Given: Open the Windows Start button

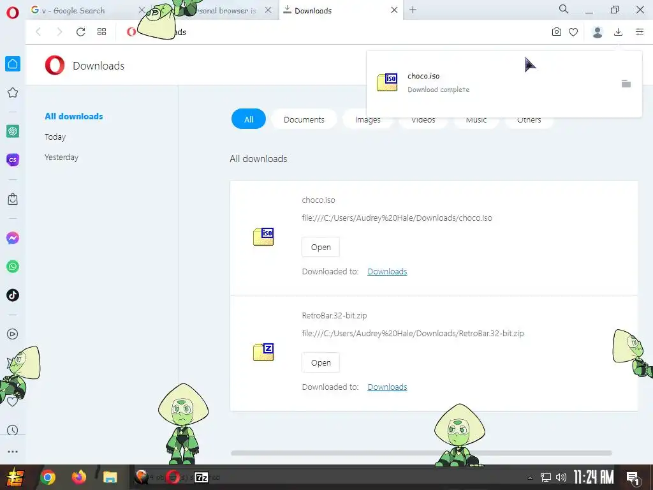Looking at the screenshot, I should (x=15, y=477).
